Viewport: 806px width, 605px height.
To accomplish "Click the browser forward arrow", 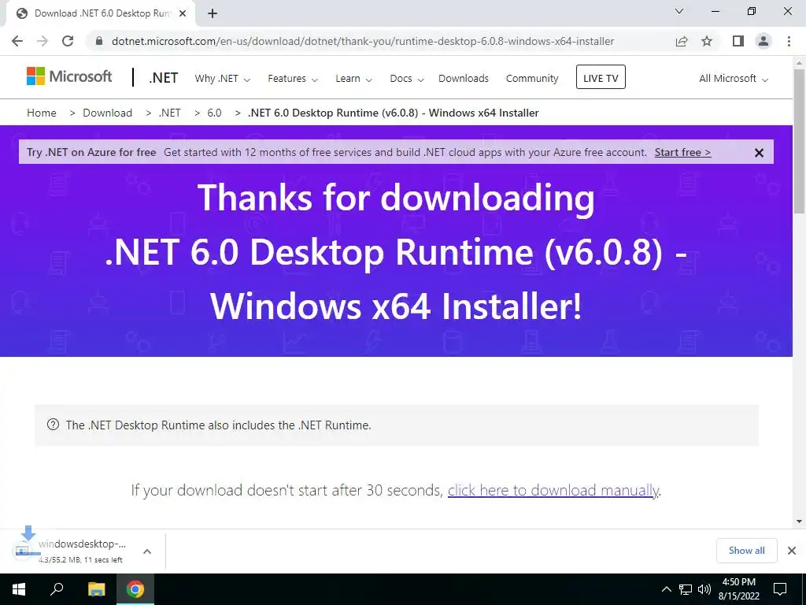I will point(43,41).
